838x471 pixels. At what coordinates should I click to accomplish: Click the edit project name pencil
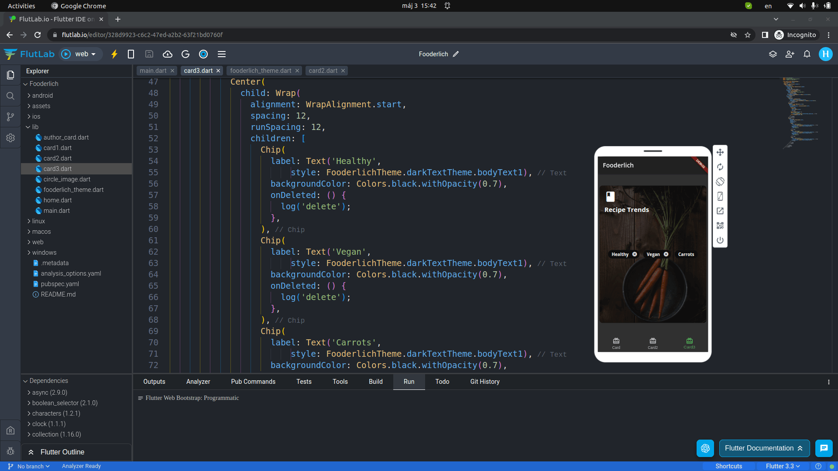pyautogui.click(x=456, y=54)
